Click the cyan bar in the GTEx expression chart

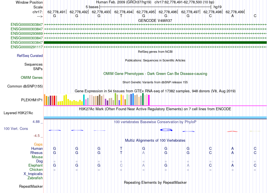(84, 100)
